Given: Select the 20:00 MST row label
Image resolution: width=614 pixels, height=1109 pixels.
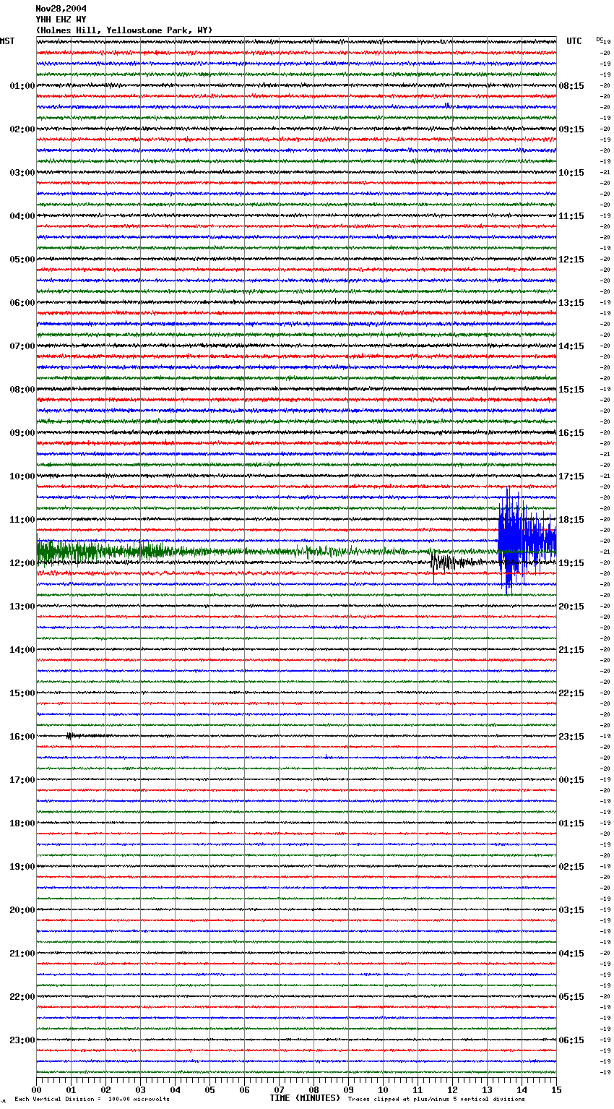Looking at the screenshot, I should (x=22, y=910).
